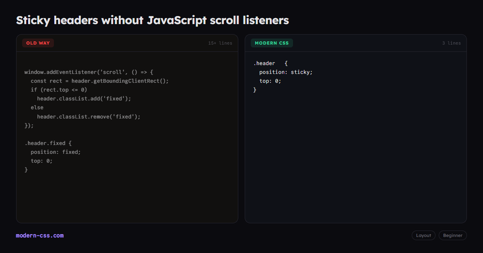This screenshot has height=253, width=483.
Task: Click the '3 lines' label
Action: (x=452, y=43)
